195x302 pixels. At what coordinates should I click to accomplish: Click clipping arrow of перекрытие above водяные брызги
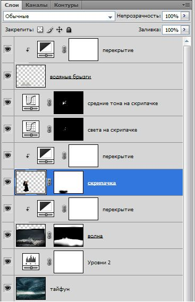(x=28, y=50)
